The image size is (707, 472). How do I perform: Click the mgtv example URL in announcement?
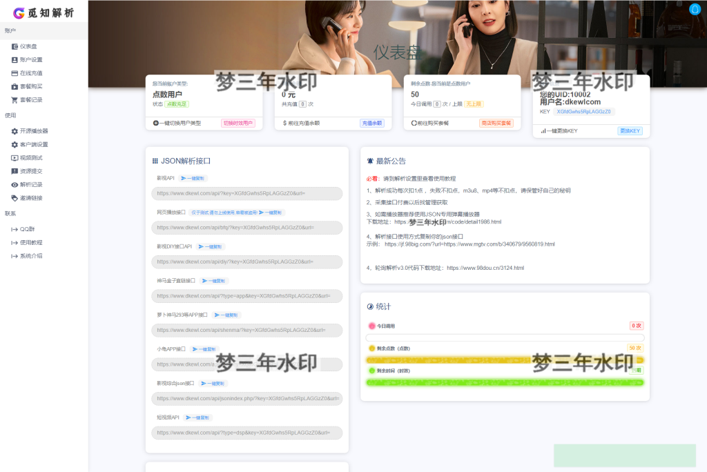tap(469, 244)
